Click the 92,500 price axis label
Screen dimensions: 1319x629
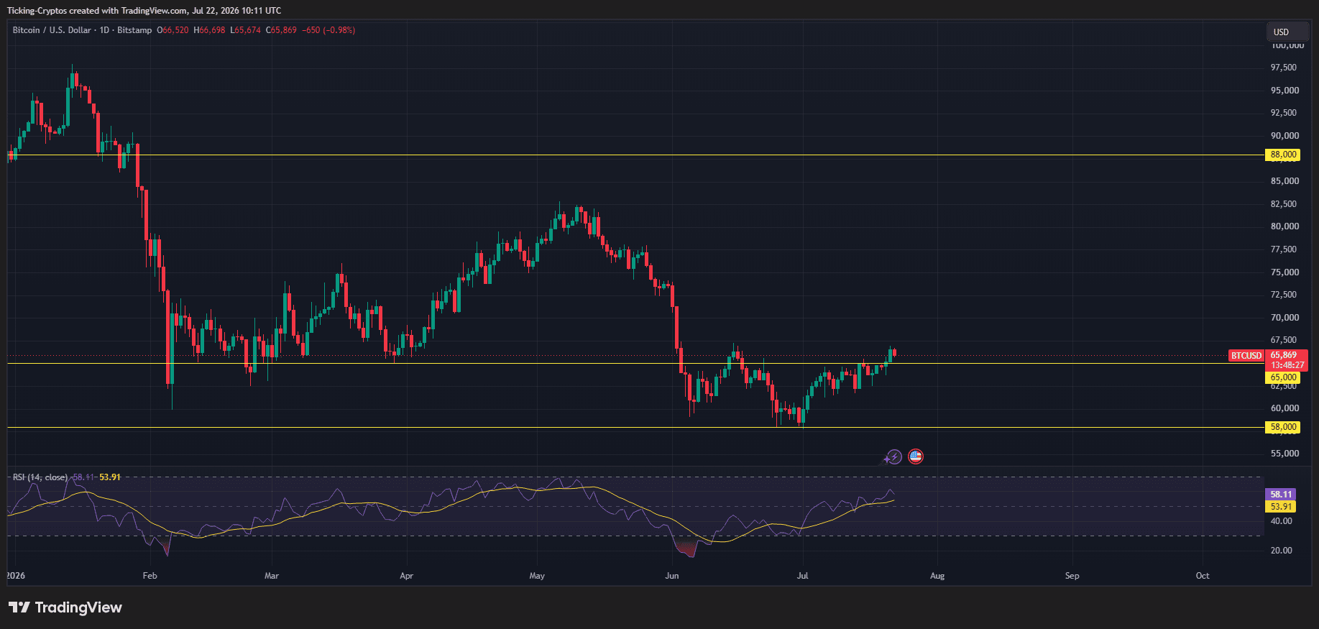click(x=1284, y=113)
